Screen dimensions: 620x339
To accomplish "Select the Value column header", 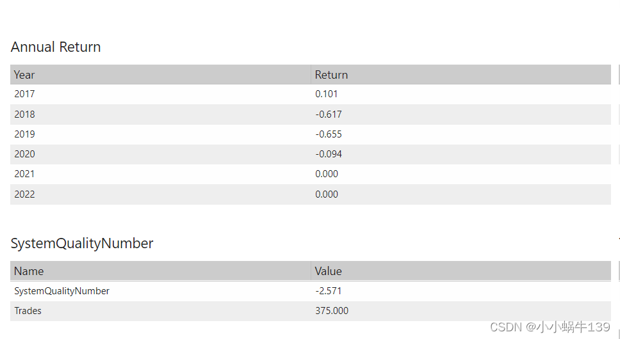I will click(x=328, y=271).
